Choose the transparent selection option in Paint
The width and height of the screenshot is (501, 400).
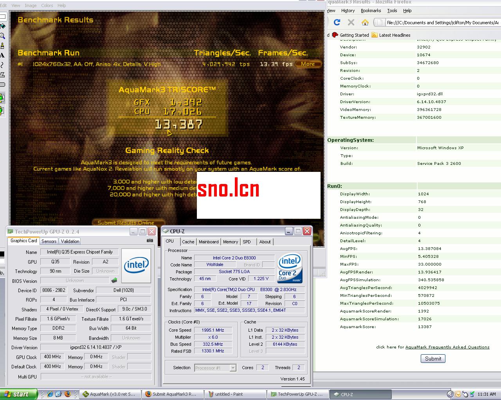click(2, 111)
